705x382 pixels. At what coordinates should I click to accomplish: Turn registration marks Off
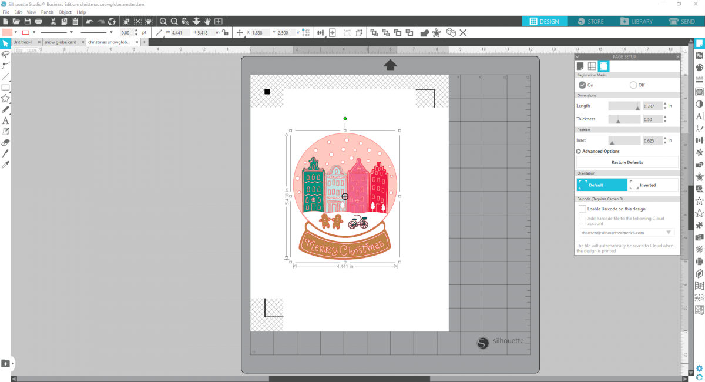pyautogui.click(x=633, y=85)
